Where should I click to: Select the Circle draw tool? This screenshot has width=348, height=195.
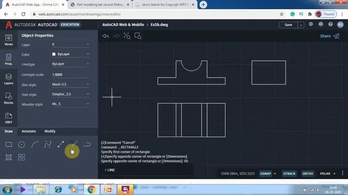point(22,145)
